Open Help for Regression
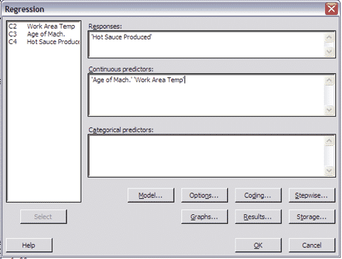 tap(29, 245)
